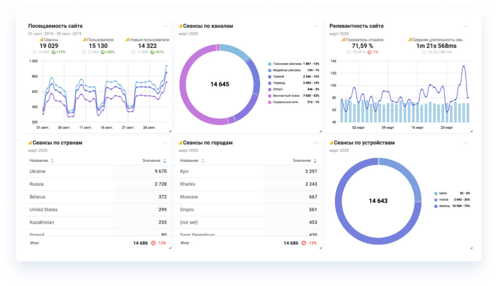Click the resize handle of Сеансы по устройствам widget

coord(471,248)
